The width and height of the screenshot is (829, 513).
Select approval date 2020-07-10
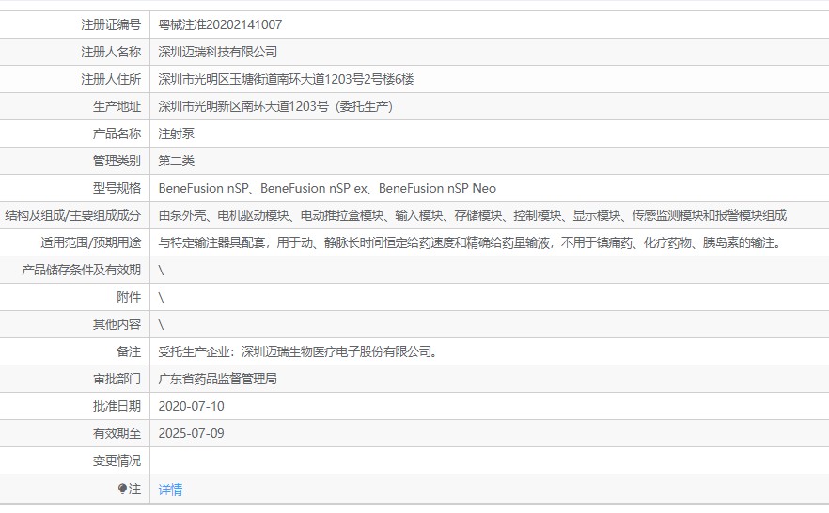[192, 406]
